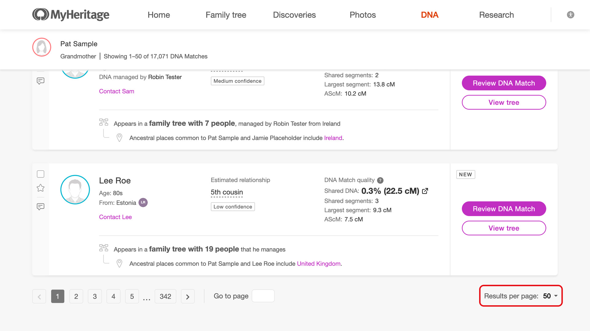The height and width of the screenshot is (331, 590).
Task: Click the 5th cousin relationship link
Action: click(x=227, y=192)
